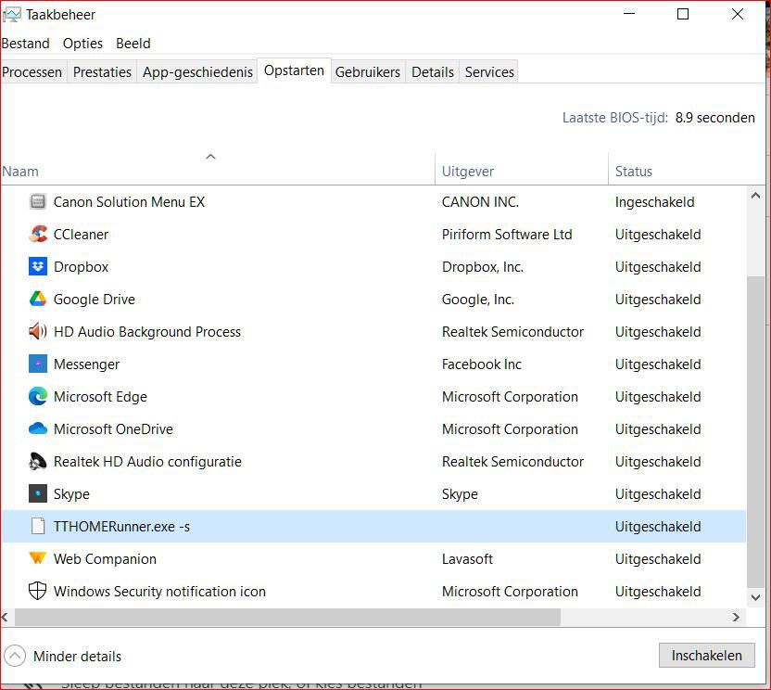
Task: Select the TTHOMERunner.exe -s entry name
Action: 121,526
